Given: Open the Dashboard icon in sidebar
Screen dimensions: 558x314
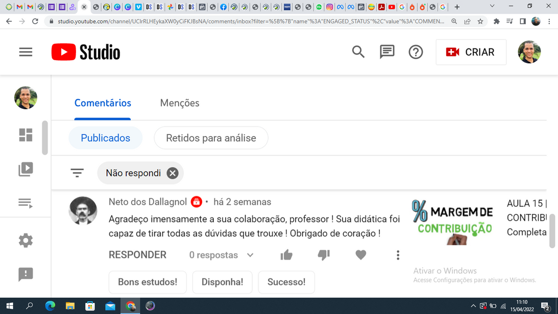Looking at the screenshot, I should click(x=26, y=135).
